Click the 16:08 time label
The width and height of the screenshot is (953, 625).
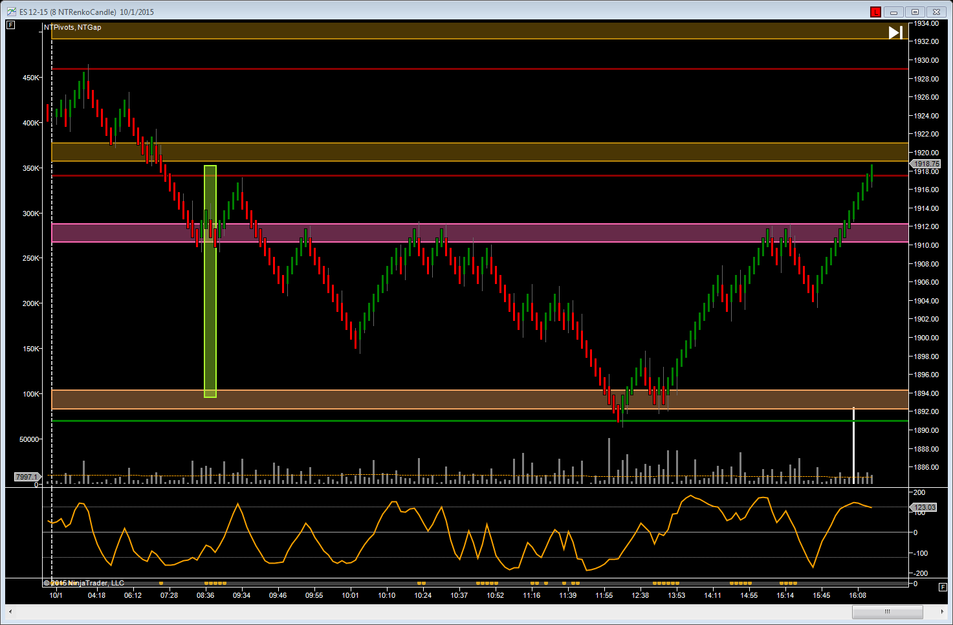click(857, 595)
